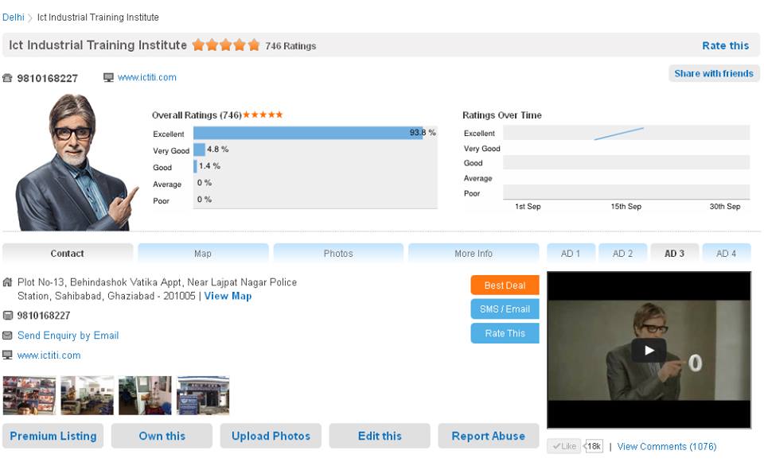Open the www.ictiti.com link near the top

[146, 77]
